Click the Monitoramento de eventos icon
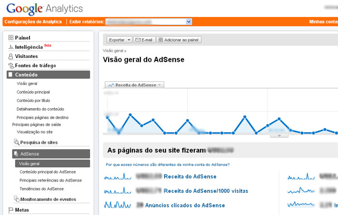The height and width of the screenshot is (215, 338). tap(16, 199)
